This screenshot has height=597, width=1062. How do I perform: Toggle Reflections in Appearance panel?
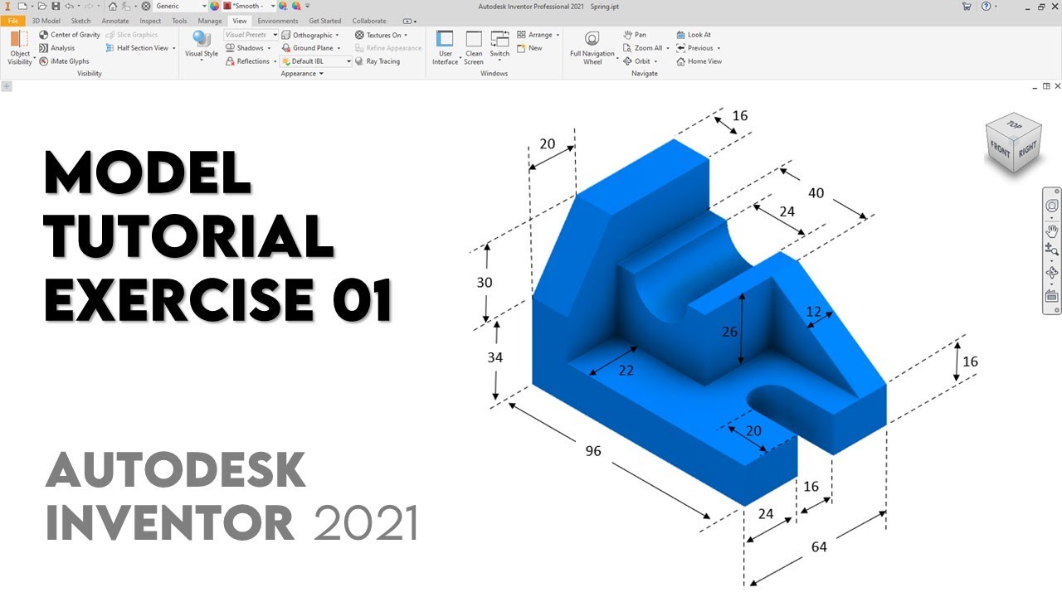coord(248,61)
